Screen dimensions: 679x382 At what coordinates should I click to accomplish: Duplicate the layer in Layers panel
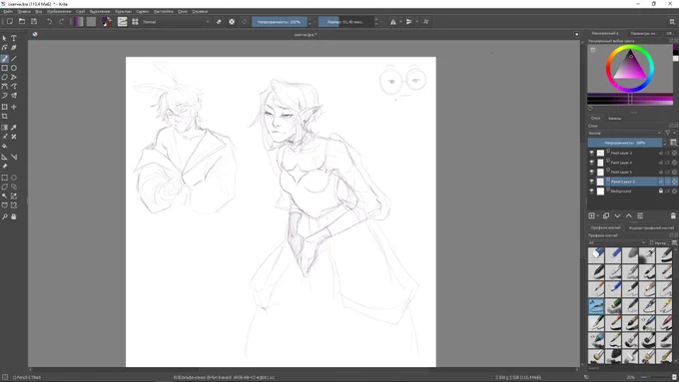click(x=606, y=215)
